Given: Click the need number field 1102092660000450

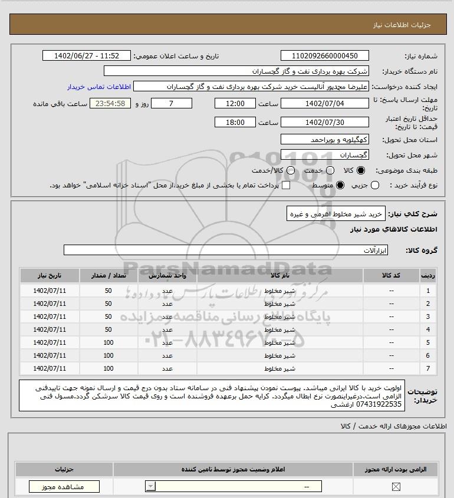Looking at the screenshot, I should click(x=325, y=55).
